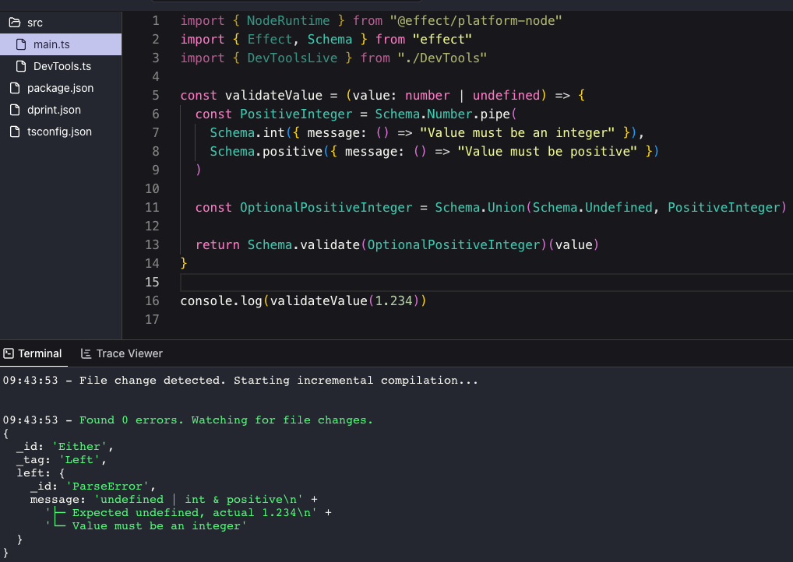This screenshot has height=562, width=793.
Task: Click OptionalPositiveInteger on line 11
Action: tap(326, 208)
